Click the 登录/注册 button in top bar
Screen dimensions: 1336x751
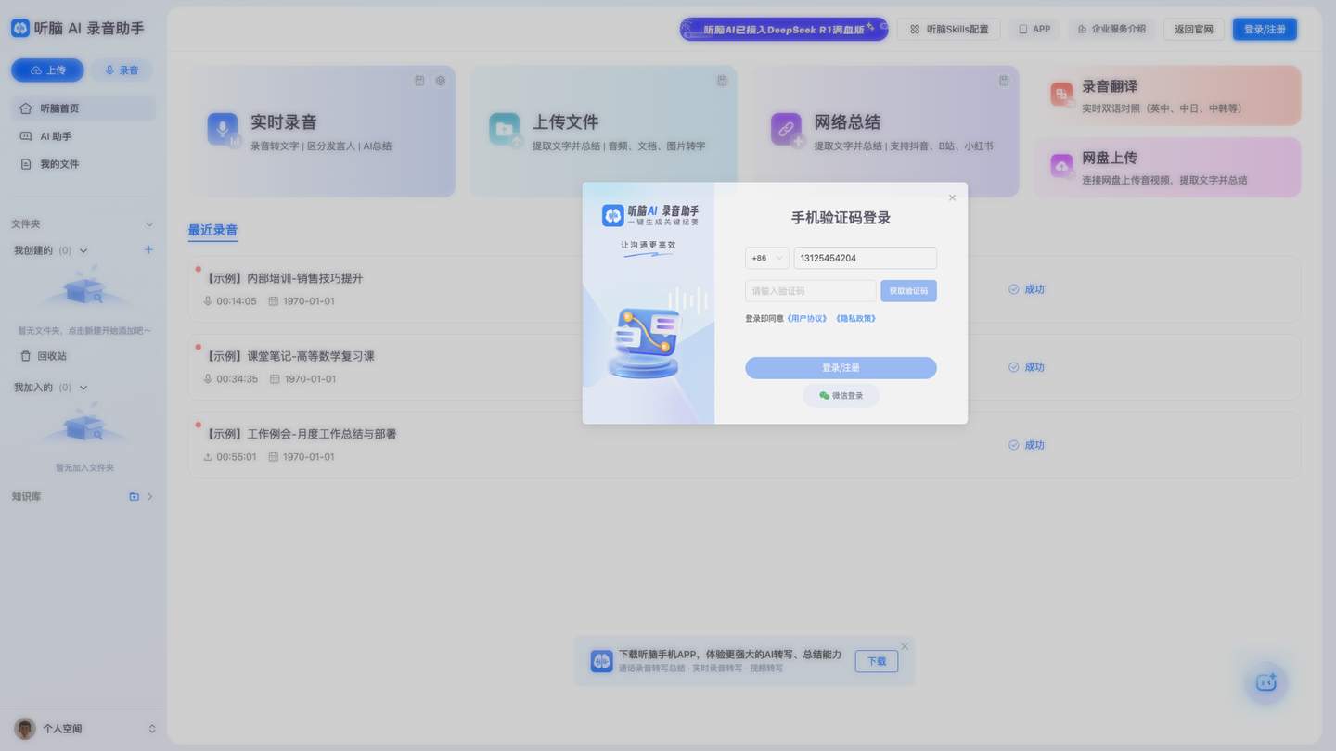[x=1265, y=29]
